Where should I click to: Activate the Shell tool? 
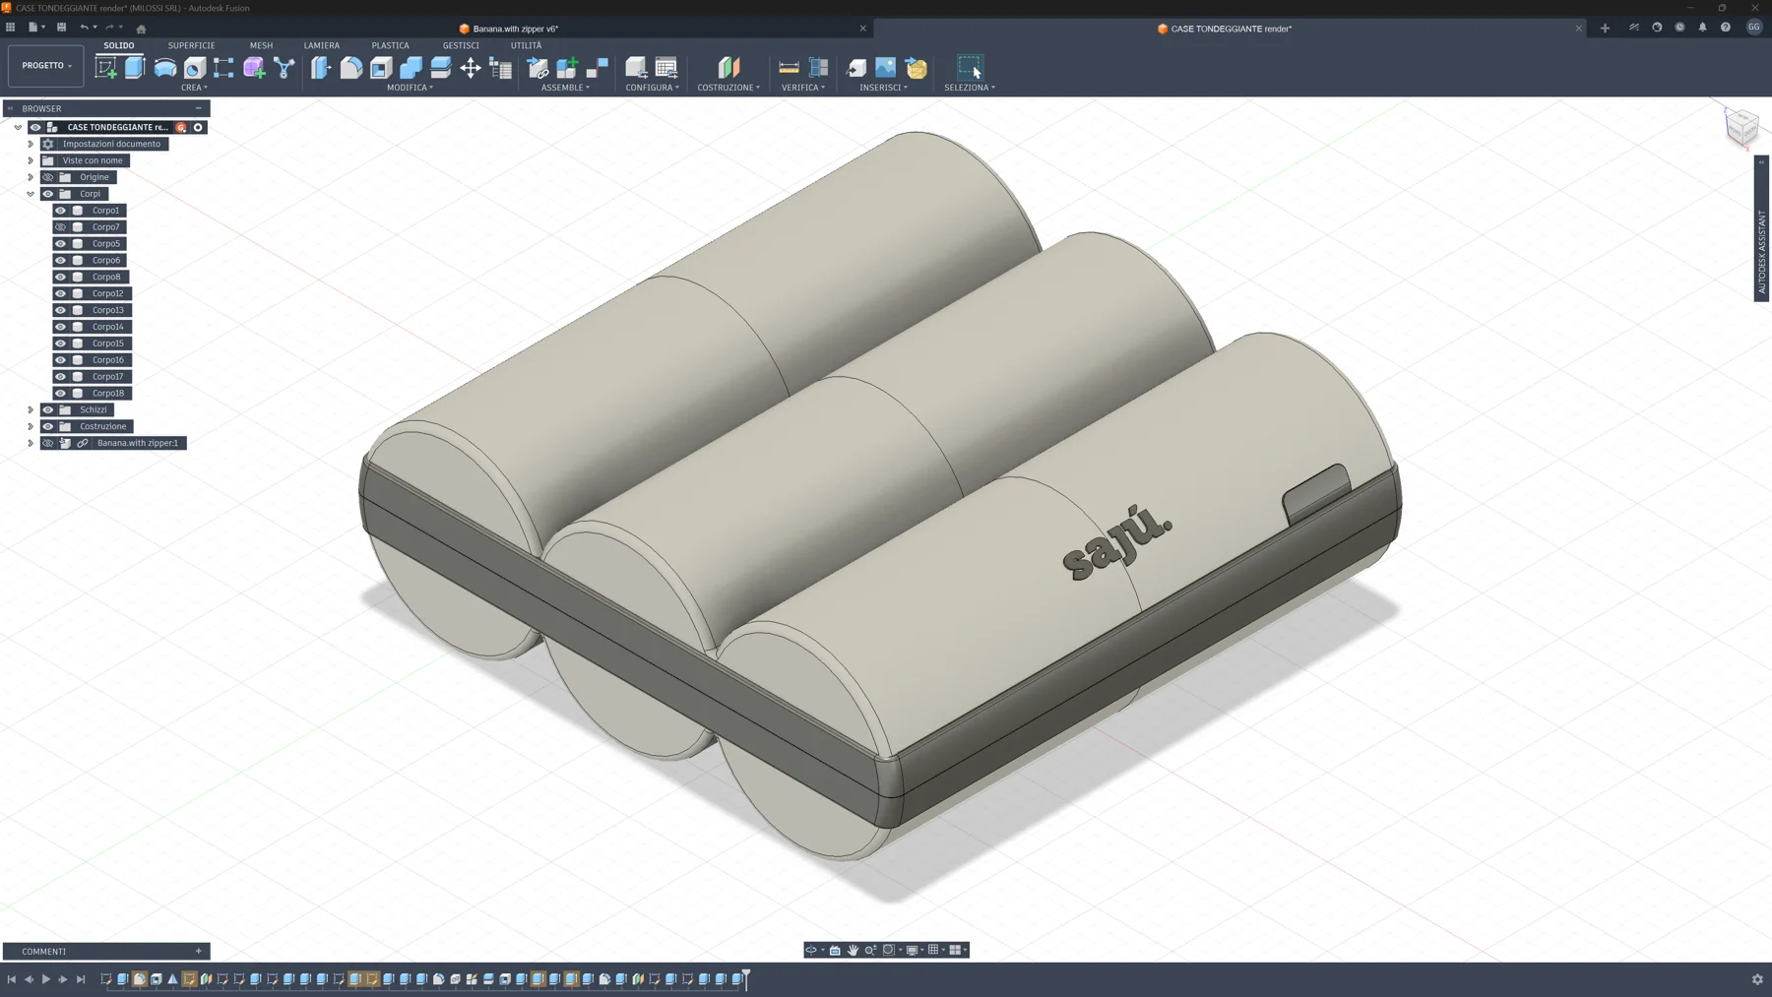pyautogui.click(x=381, y=67)
